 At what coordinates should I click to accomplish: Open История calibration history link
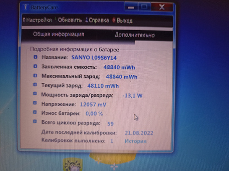click(x=136, y=141)
